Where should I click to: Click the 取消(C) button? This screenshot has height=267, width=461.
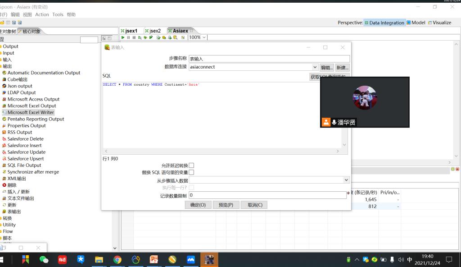[x=255, y=205]
